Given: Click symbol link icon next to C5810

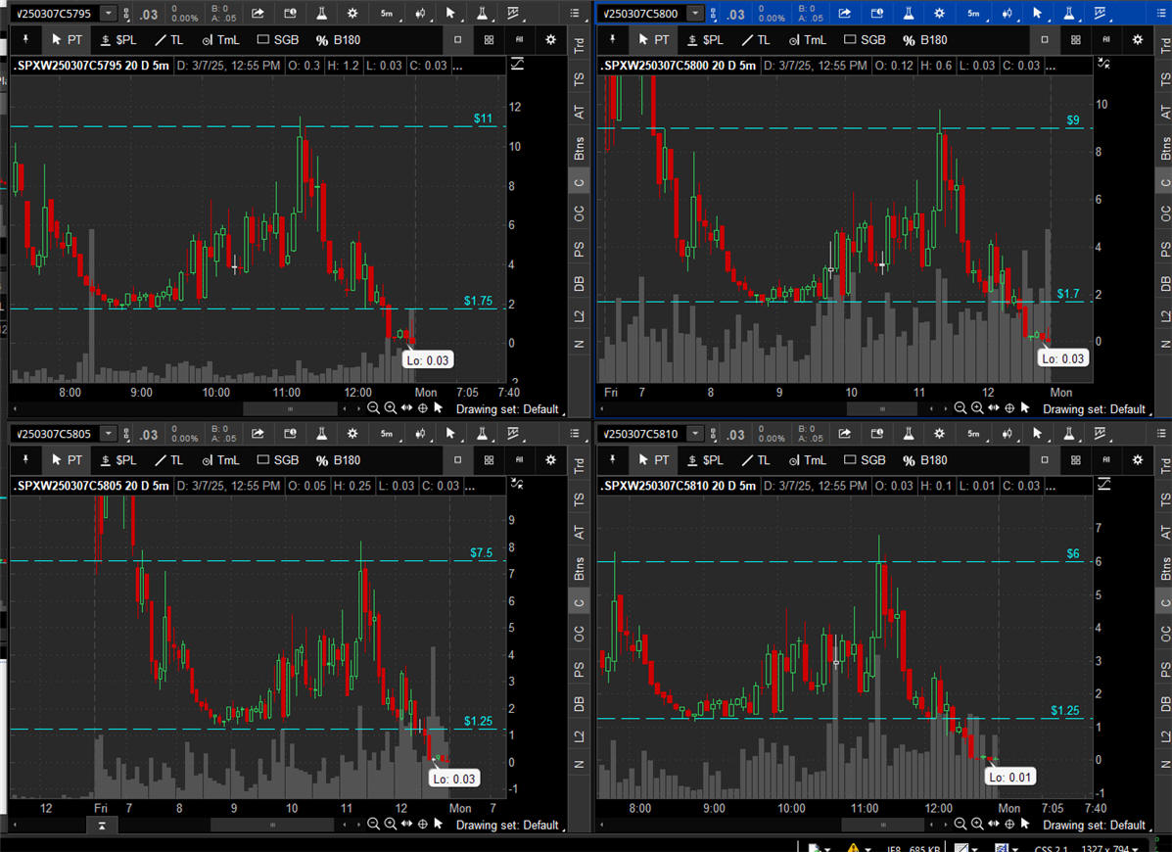Looking at the screenshot, I should tap(713, 434).
